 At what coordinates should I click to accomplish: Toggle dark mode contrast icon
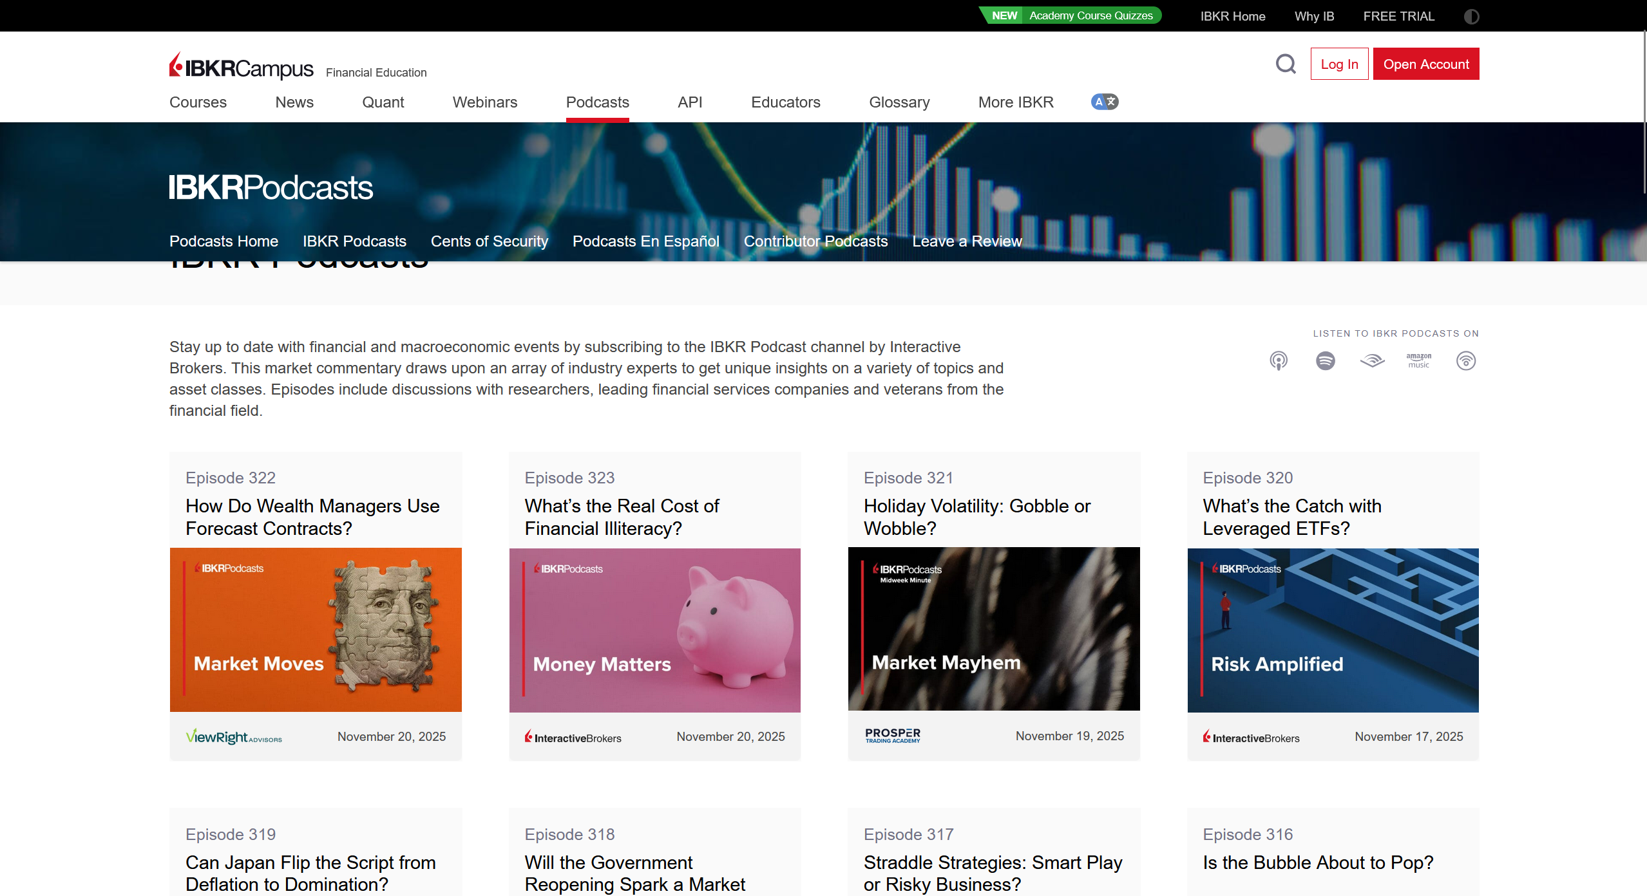point(1471,16)
